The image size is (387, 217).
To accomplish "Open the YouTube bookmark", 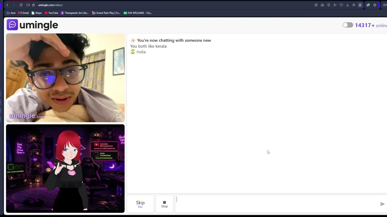I will pyautogui.click(x=51, y=13).
